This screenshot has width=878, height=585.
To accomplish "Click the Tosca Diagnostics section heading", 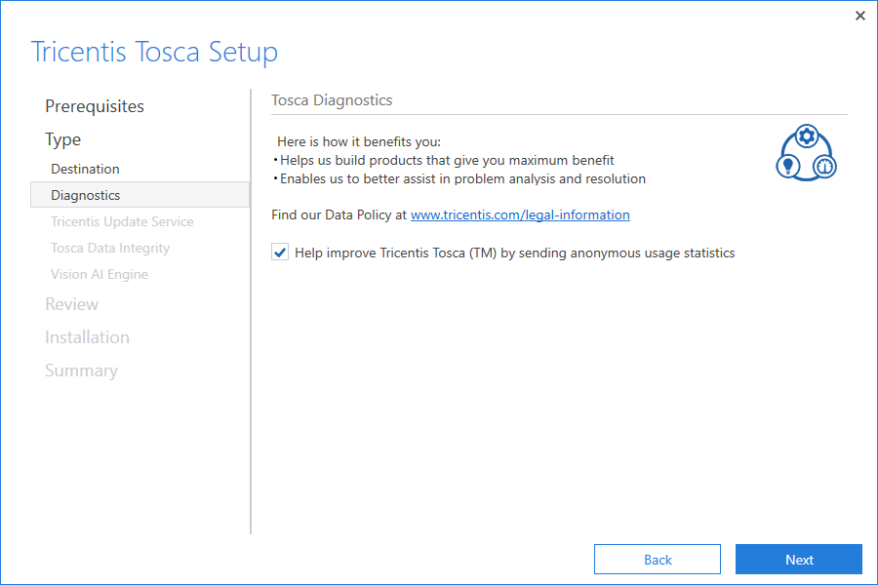I will point(332,100).
